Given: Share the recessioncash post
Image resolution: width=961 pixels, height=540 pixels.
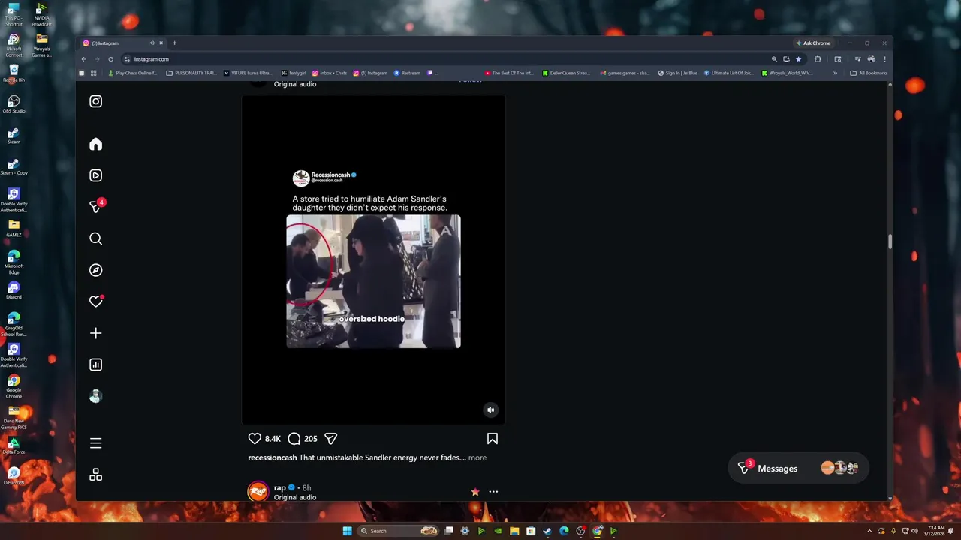Looking at the screenshot, I should (330, 439).
